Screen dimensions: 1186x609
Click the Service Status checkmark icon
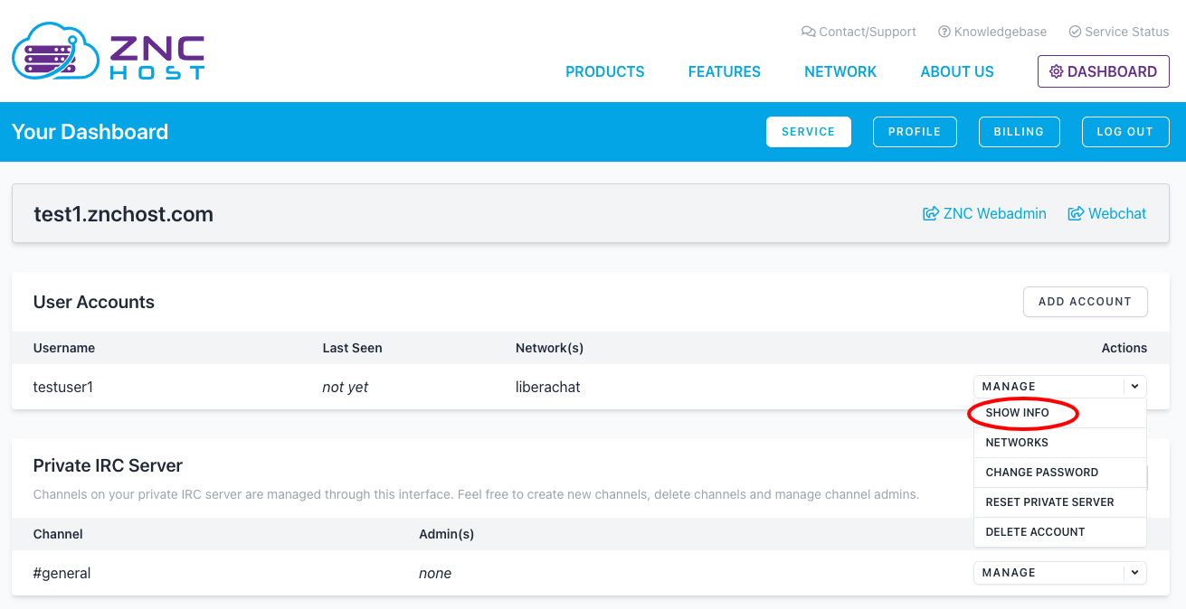pyautogui.click(x=1075, y=32)
